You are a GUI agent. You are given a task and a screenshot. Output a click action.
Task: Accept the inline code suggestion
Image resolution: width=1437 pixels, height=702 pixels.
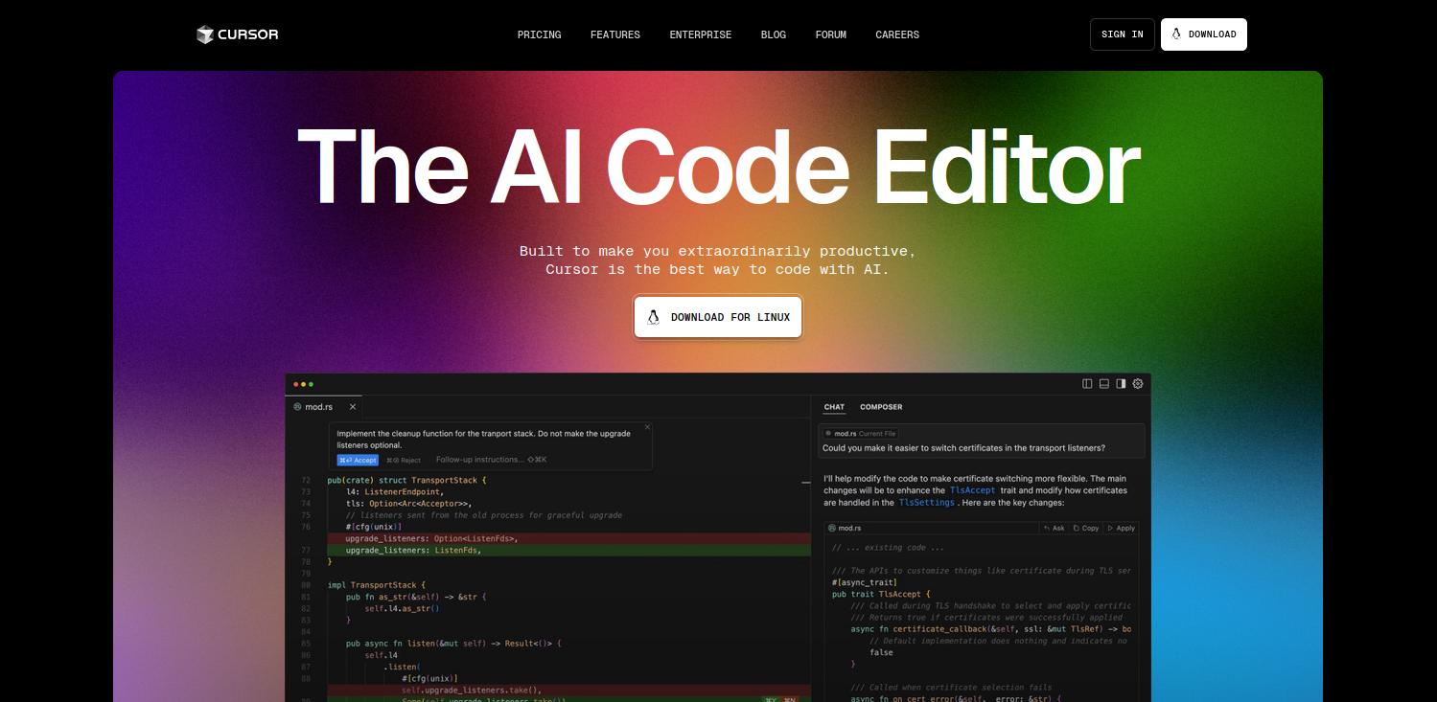pos(358,460)
